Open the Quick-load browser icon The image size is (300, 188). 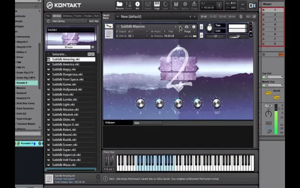165,5
